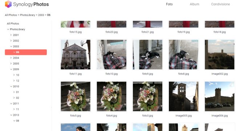Open the foto5.jpg bouquet thumbnail
Screen dimensions: 236x131
tap(76, 96)
